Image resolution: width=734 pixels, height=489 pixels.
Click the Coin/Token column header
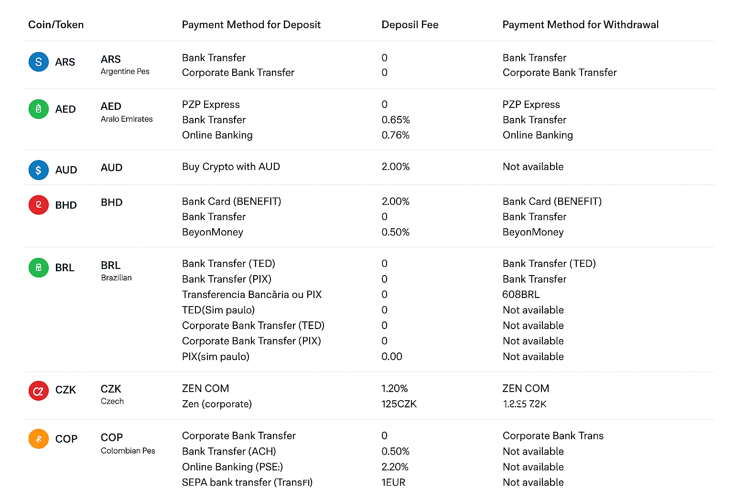[56, 25]
